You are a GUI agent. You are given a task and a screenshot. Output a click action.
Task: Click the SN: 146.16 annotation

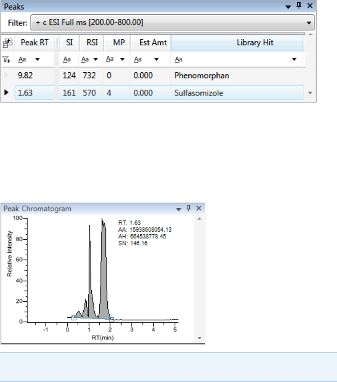pyautogui.click(x=133, y=243)
